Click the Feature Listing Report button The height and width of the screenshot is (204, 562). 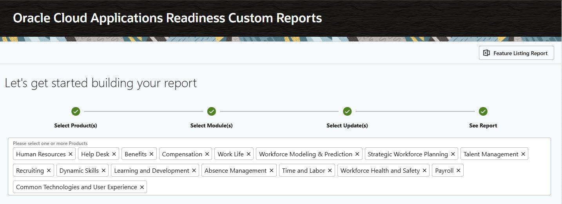516,53
